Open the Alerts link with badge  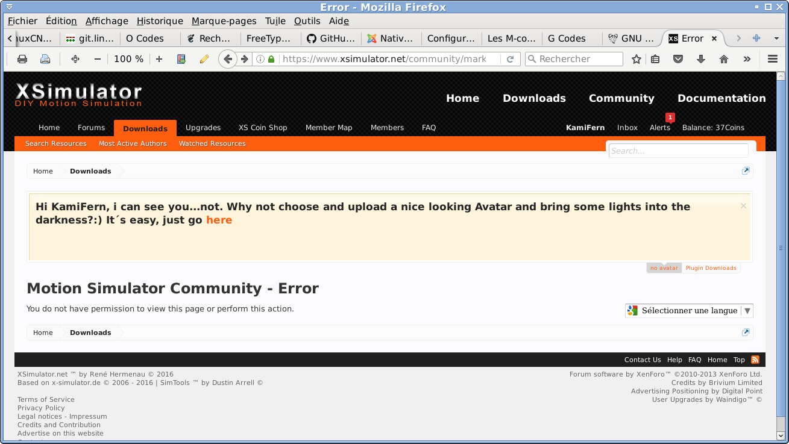pyautogui.click(x=660, y=128)
